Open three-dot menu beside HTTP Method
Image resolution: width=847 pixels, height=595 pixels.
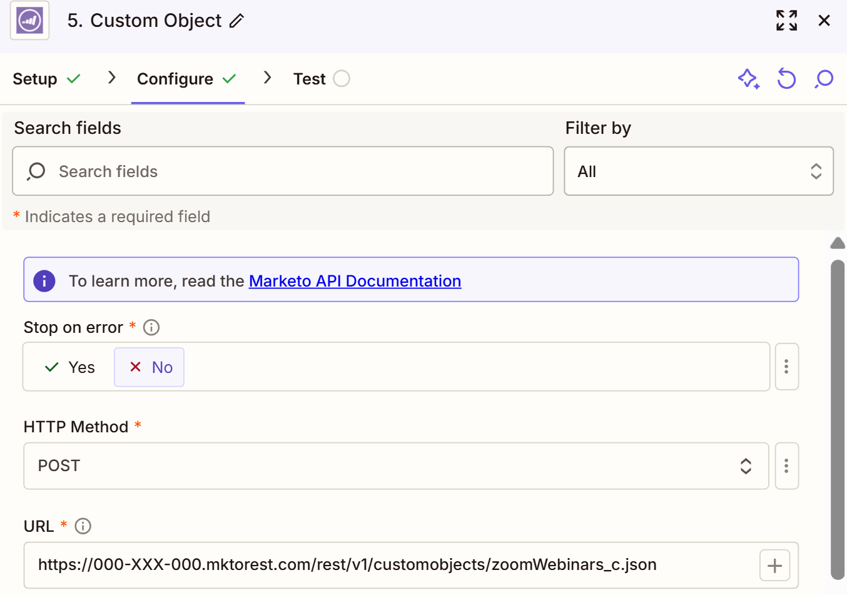pyautogui.click(x=786, y=466)
